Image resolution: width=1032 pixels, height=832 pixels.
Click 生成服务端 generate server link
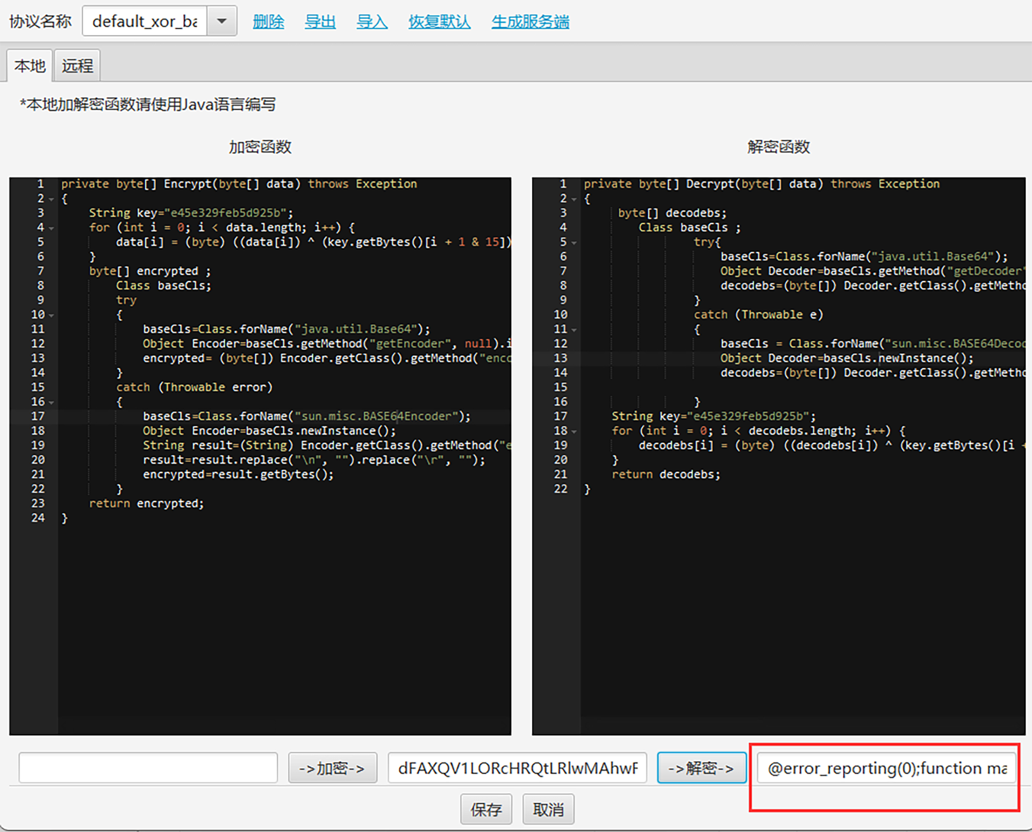coord(530,21)
